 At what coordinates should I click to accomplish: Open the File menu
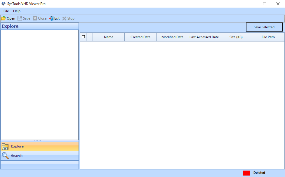point(6,11)
